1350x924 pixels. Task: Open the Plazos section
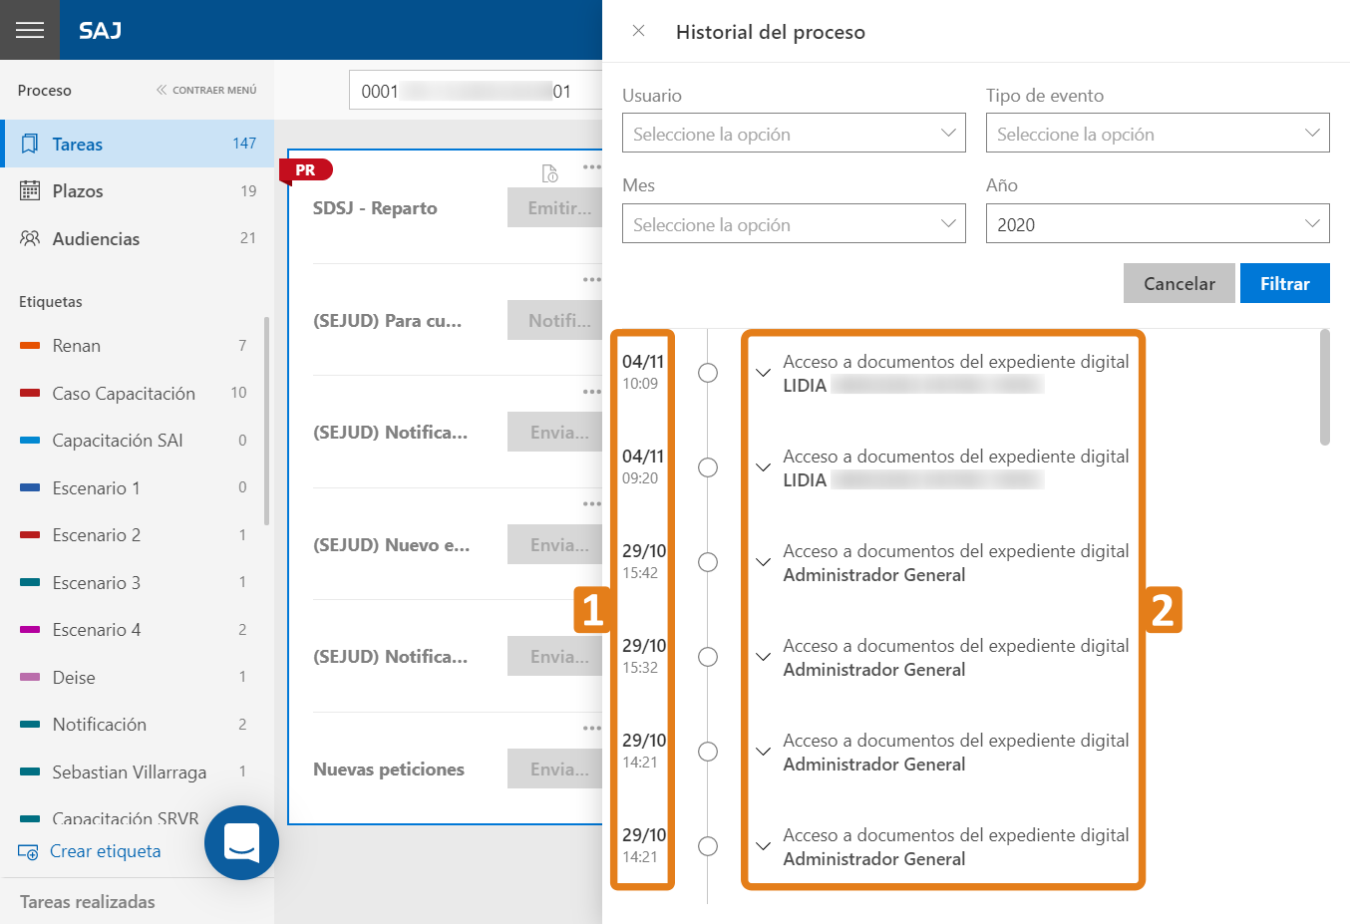click(x=137, y=190)
